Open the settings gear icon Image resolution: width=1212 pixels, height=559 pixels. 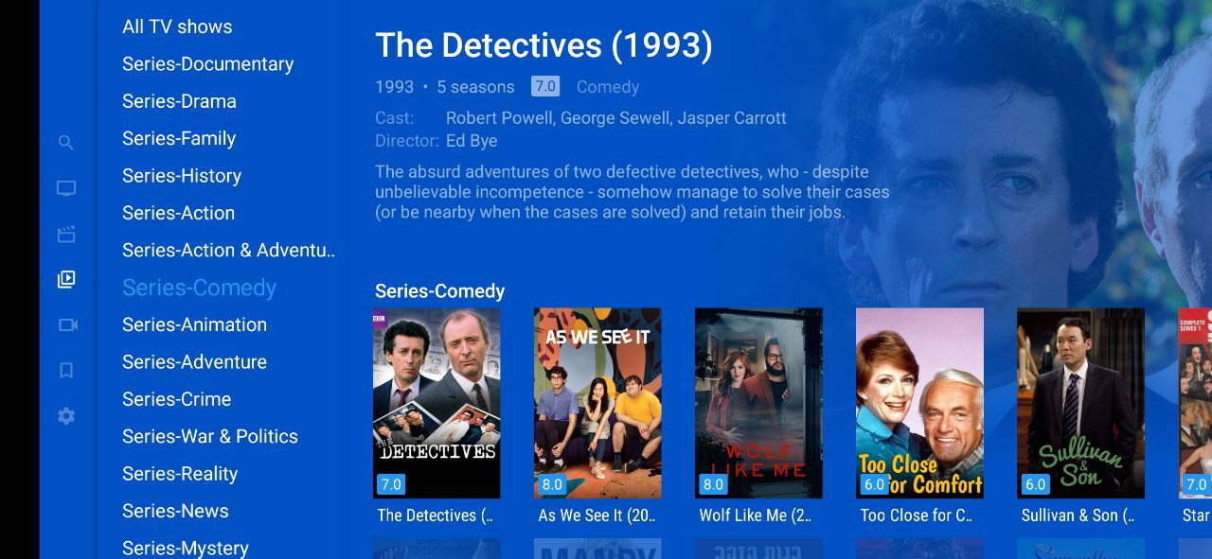click(65, 415)
